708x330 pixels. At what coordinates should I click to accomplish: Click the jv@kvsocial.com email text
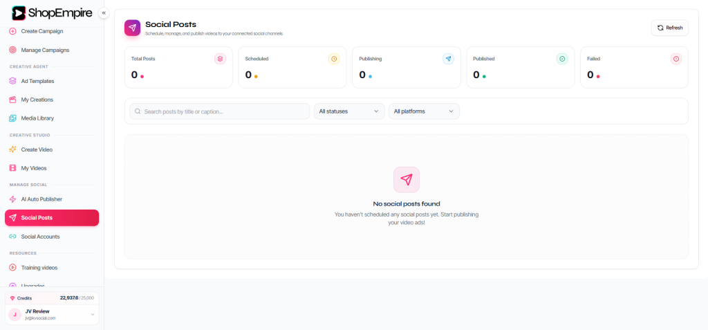click(40, 318)
